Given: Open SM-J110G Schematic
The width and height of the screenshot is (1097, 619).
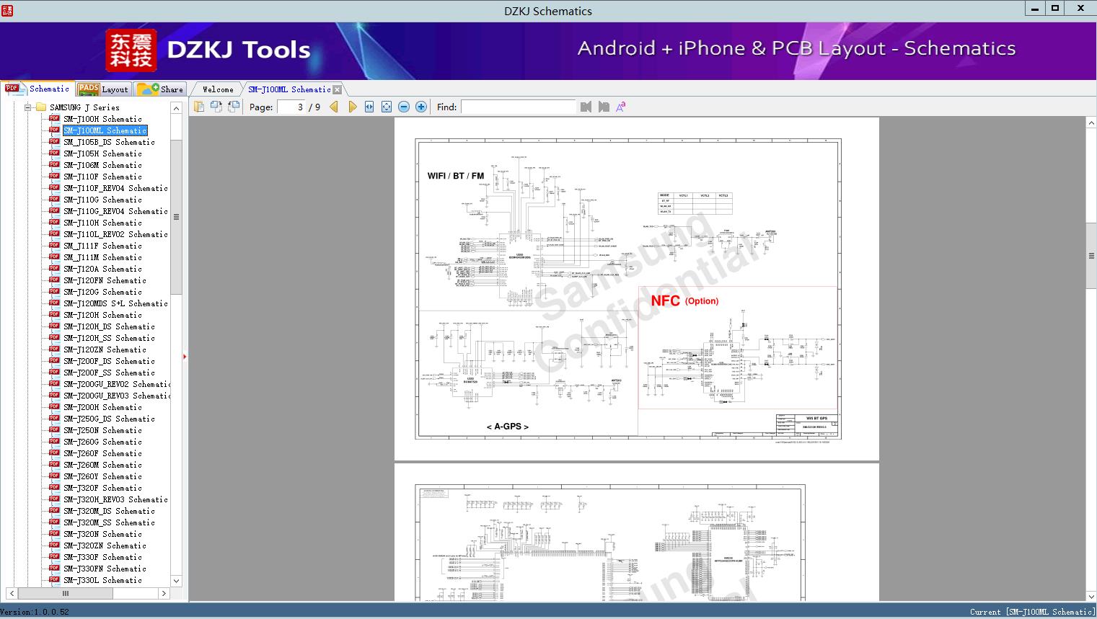Looking at the screenshot, I should point(102,200).
